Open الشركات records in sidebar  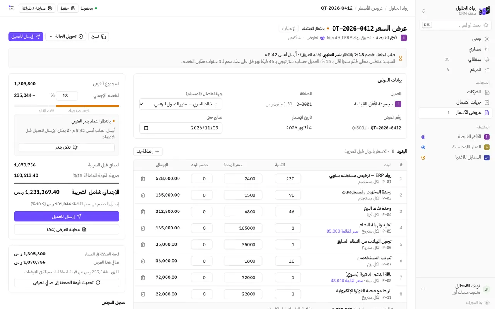point(456,92)
